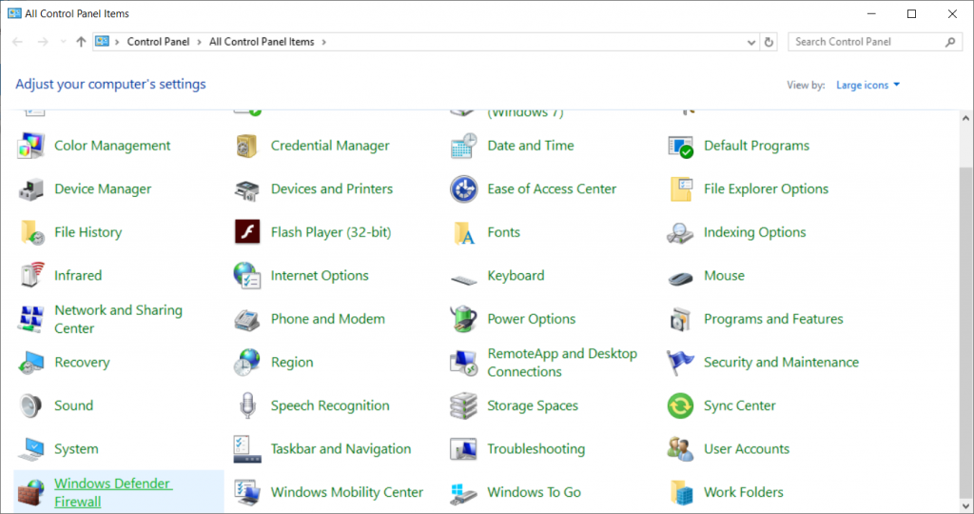Open the Keyboard icon

(x=463, y=280)
